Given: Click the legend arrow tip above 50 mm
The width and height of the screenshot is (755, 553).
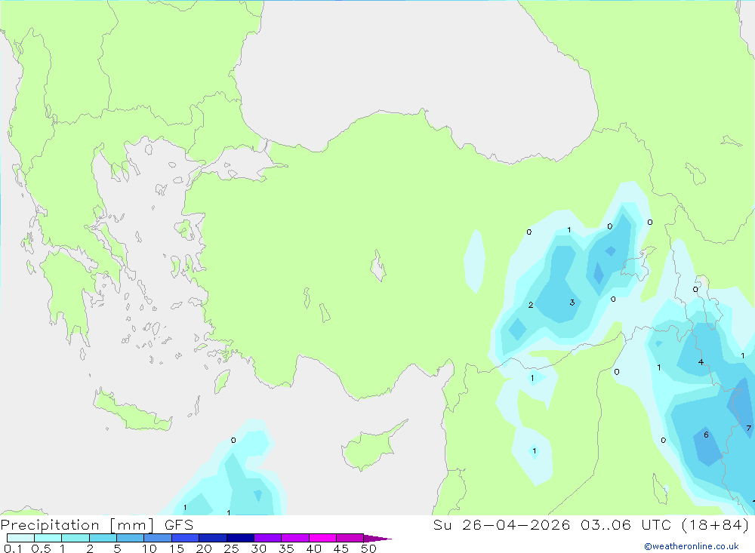Looking at the screenshot, I should (x=377, y=538).
